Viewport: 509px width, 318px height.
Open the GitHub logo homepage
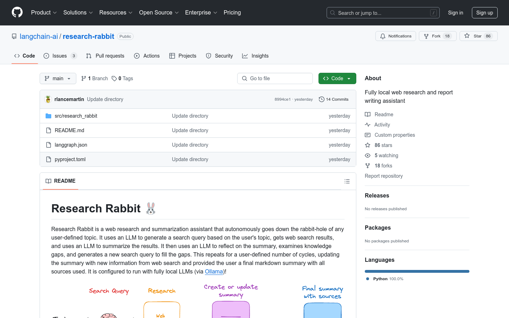17,12
